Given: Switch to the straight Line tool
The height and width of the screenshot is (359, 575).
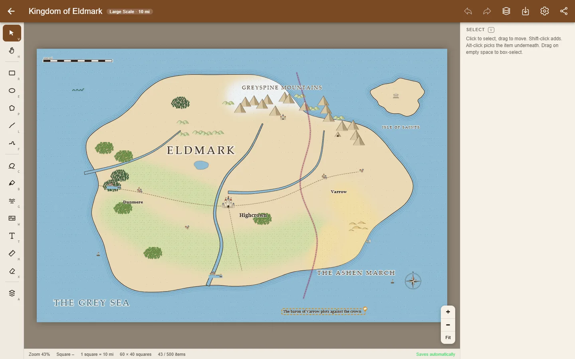Looking at the screenshot, I should coord(12,126).
